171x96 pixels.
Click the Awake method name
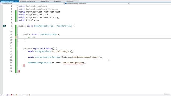coord(49,49)
